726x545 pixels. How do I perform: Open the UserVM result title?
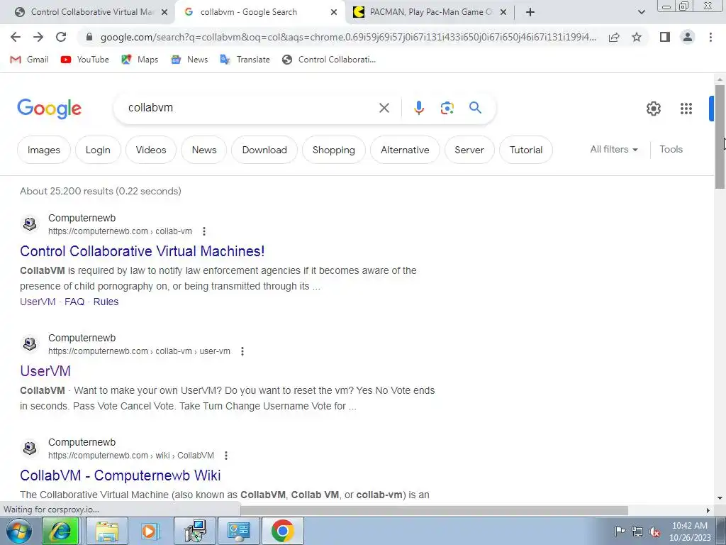pos(45,370)
